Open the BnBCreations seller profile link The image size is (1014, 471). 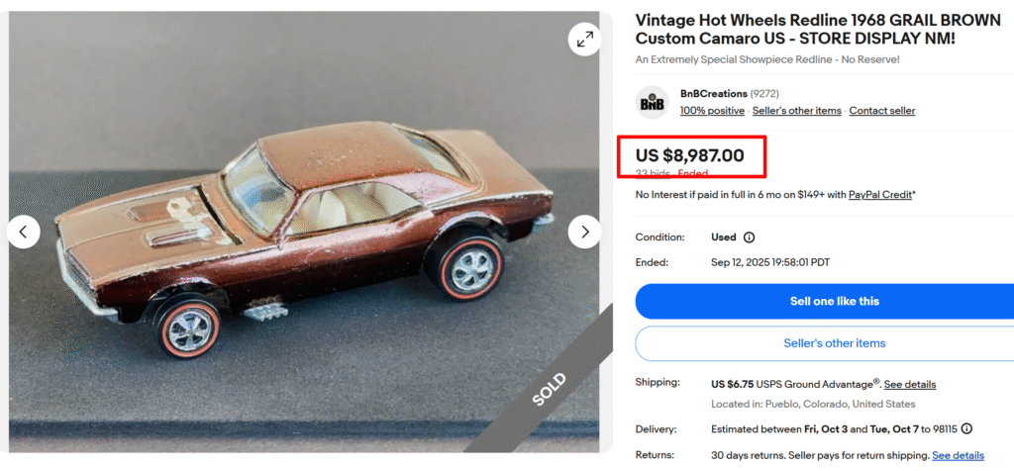pos(713,94)
